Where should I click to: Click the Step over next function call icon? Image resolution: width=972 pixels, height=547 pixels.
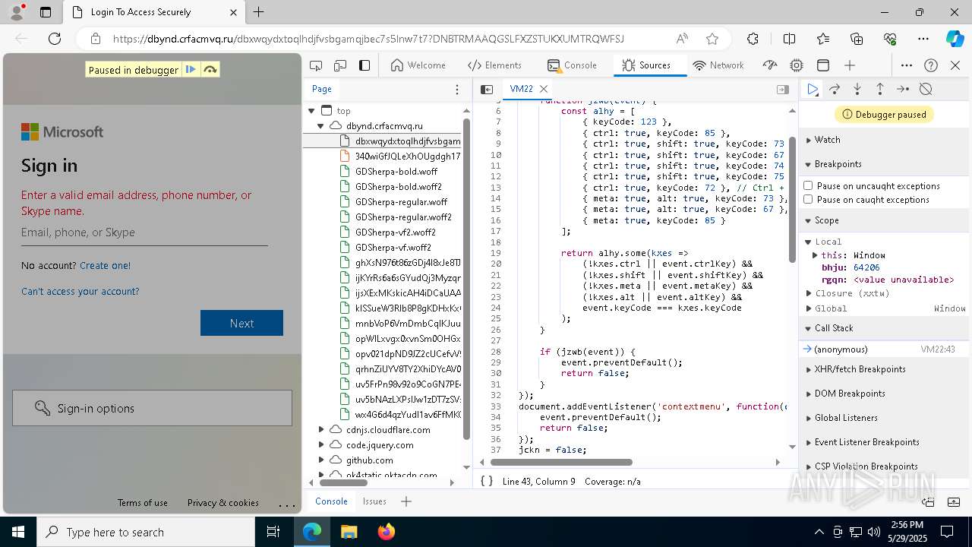click(x=835, y=89)
